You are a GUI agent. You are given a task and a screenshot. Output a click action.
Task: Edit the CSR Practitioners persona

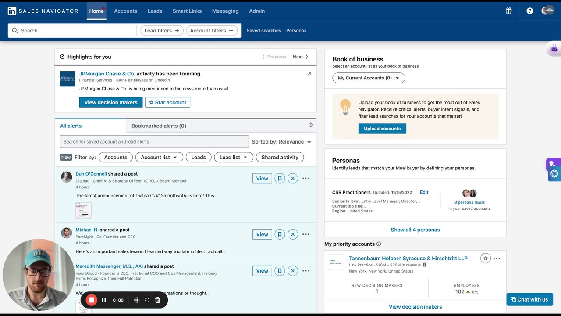(x=424, y=192)
